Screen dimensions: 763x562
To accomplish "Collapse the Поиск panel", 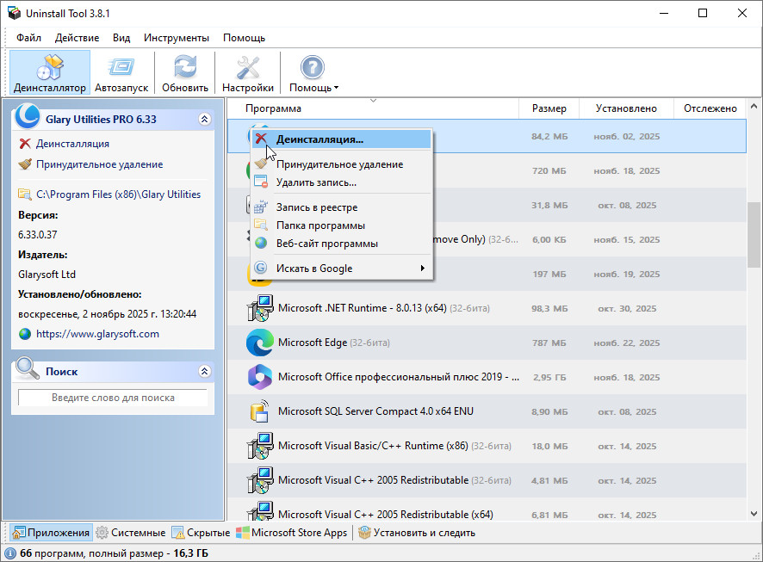I will tap(204, 372).
